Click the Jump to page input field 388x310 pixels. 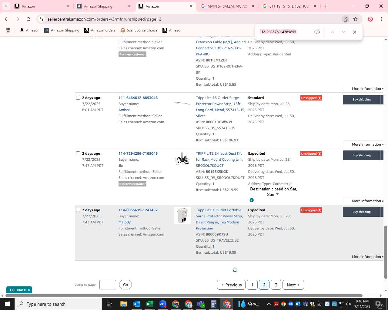pyautogui.click(x=108, y=285)
